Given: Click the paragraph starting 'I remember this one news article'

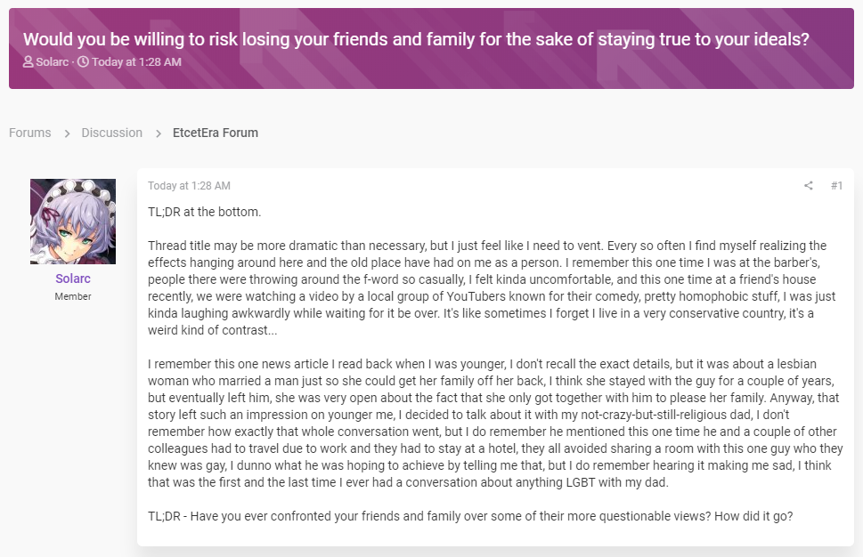Looking at the screenshot, I should pyautogui.click(x=495, y=423).
